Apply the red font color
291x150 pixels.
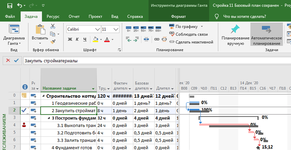click(x=107, y=39)
